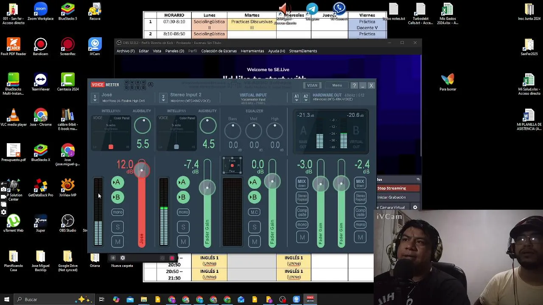Click Iniciar Grabación button in OBS
Viewport: 543px width, 305px height.
coord(398,197)
